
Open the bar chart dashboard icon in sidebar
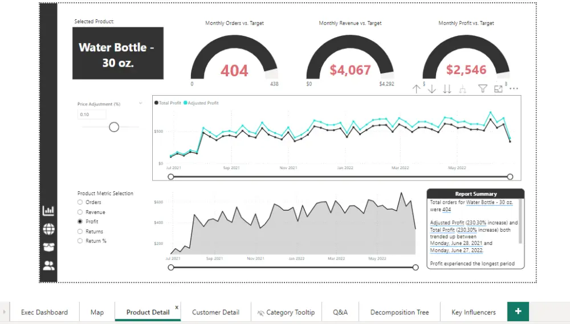tap(48, 210)
